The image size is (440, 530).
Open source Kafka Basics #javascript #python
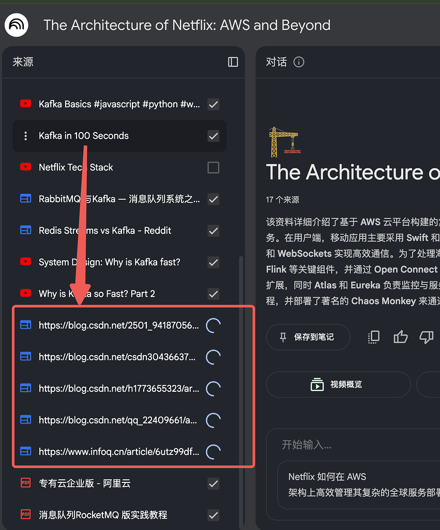119,104
